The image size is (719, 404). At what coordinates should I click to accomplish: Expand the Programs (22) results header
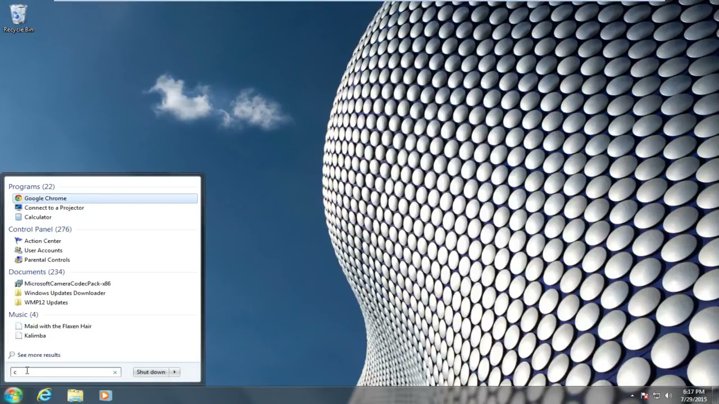31,186
